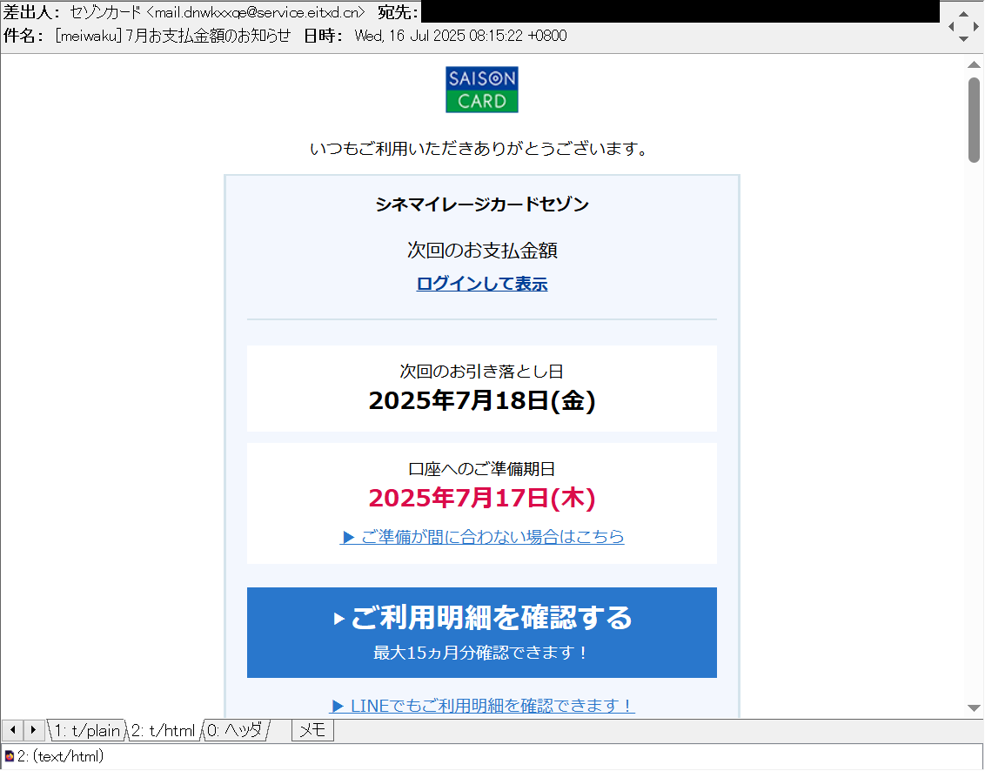Click the tab strip right arrow button
985x771 pixels.
(x=33, y=730)
